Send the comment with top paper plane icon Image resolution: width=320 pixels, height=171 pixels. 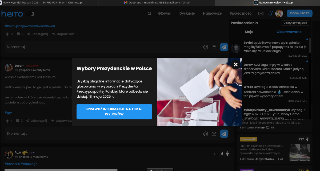224,47
